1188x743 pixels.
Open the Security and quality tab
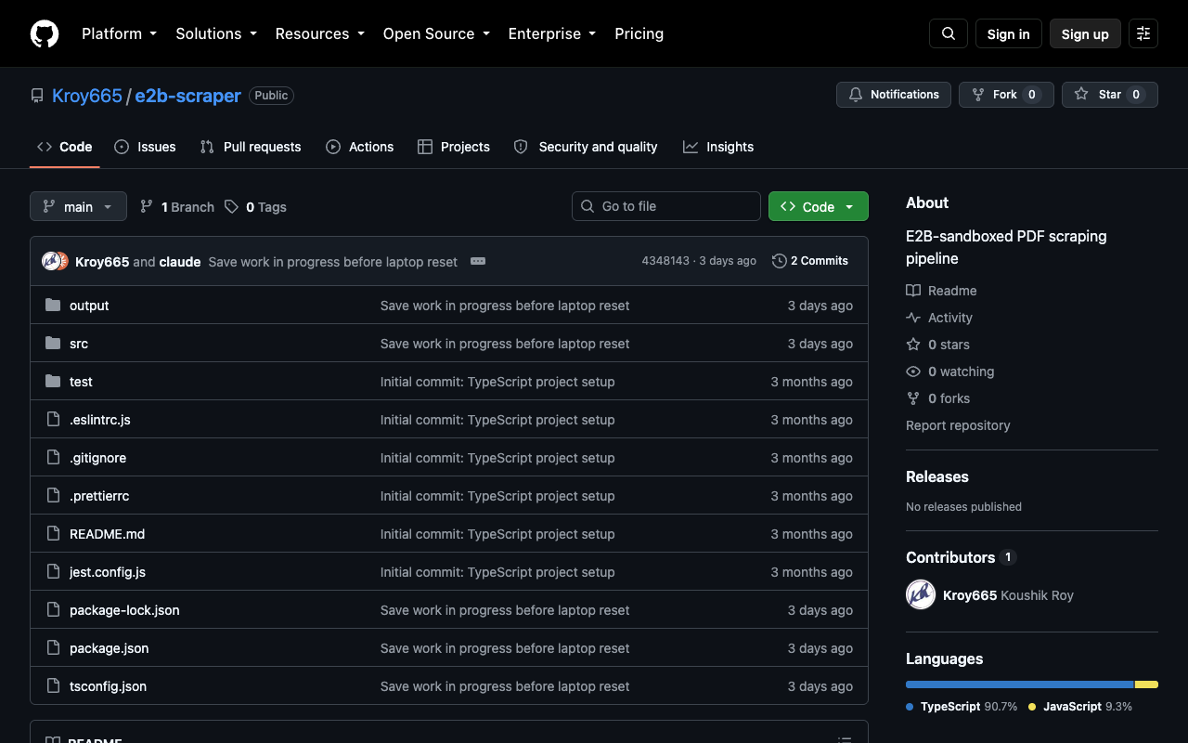coord(586,147)
